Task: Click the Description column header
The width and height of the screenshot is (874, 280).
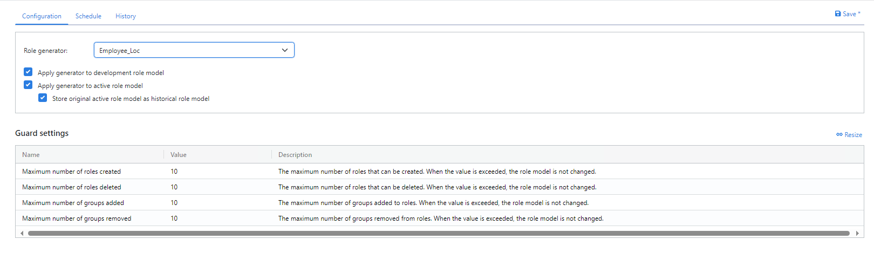Action: [x=295, y=155]
